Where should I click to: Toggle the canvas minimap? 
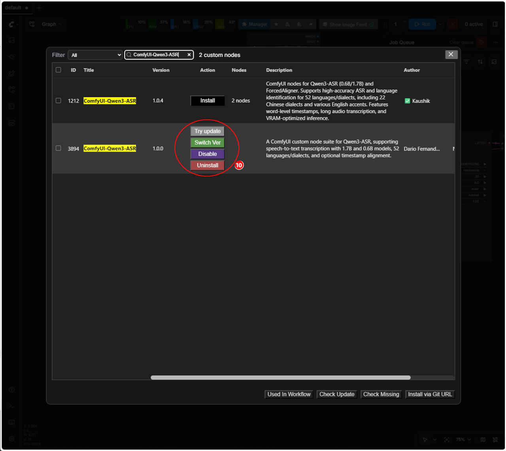pyautogui.click(x=483, y=440)
